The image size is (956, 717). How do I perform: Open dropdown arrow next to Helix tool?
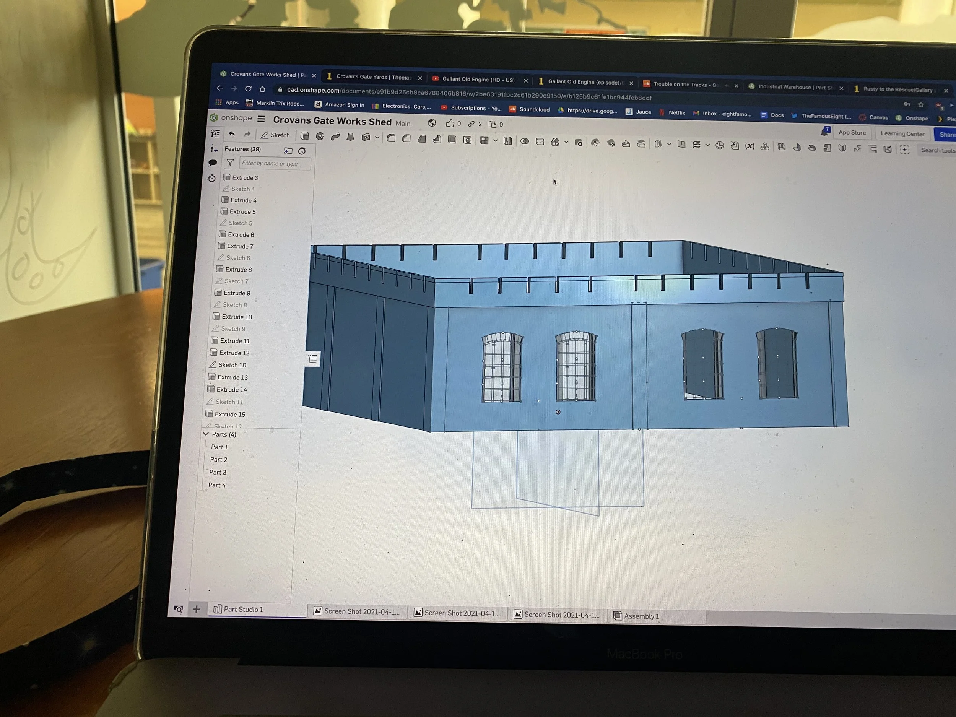707,145
